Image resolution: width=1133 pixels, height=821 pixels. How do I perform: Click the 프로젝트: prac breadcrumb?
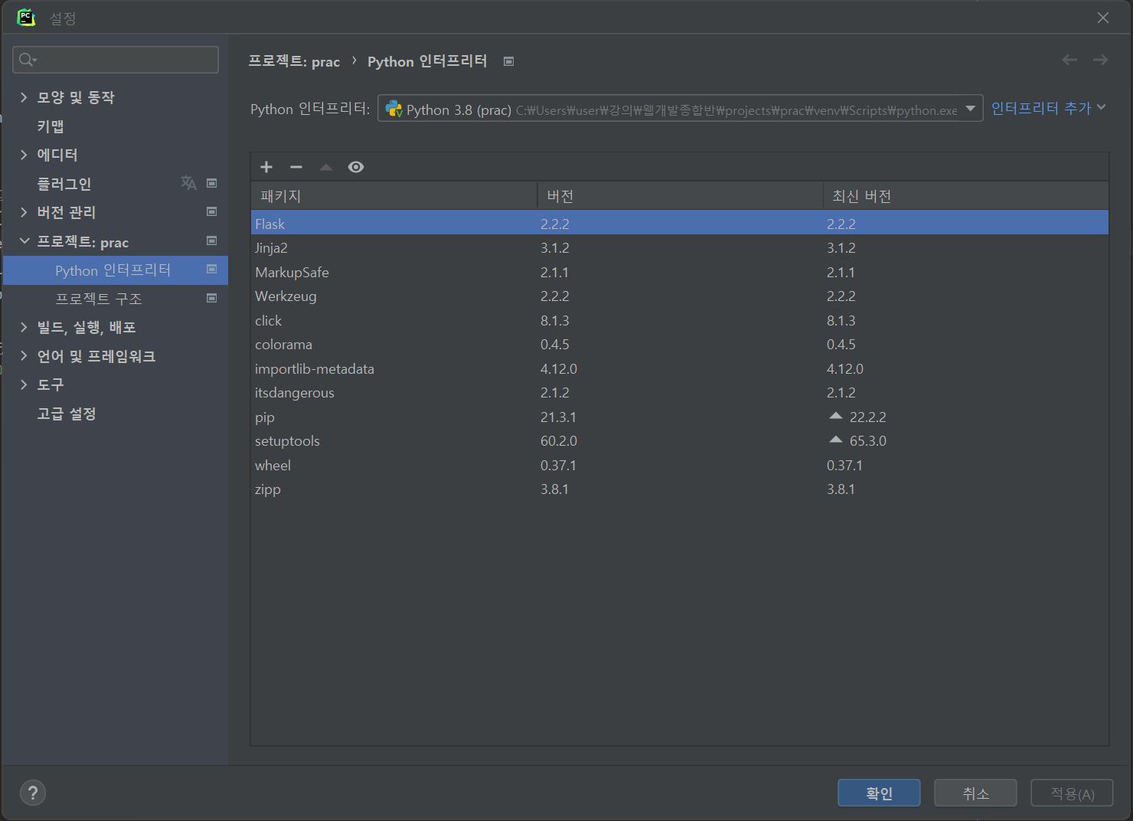[294, 61]
